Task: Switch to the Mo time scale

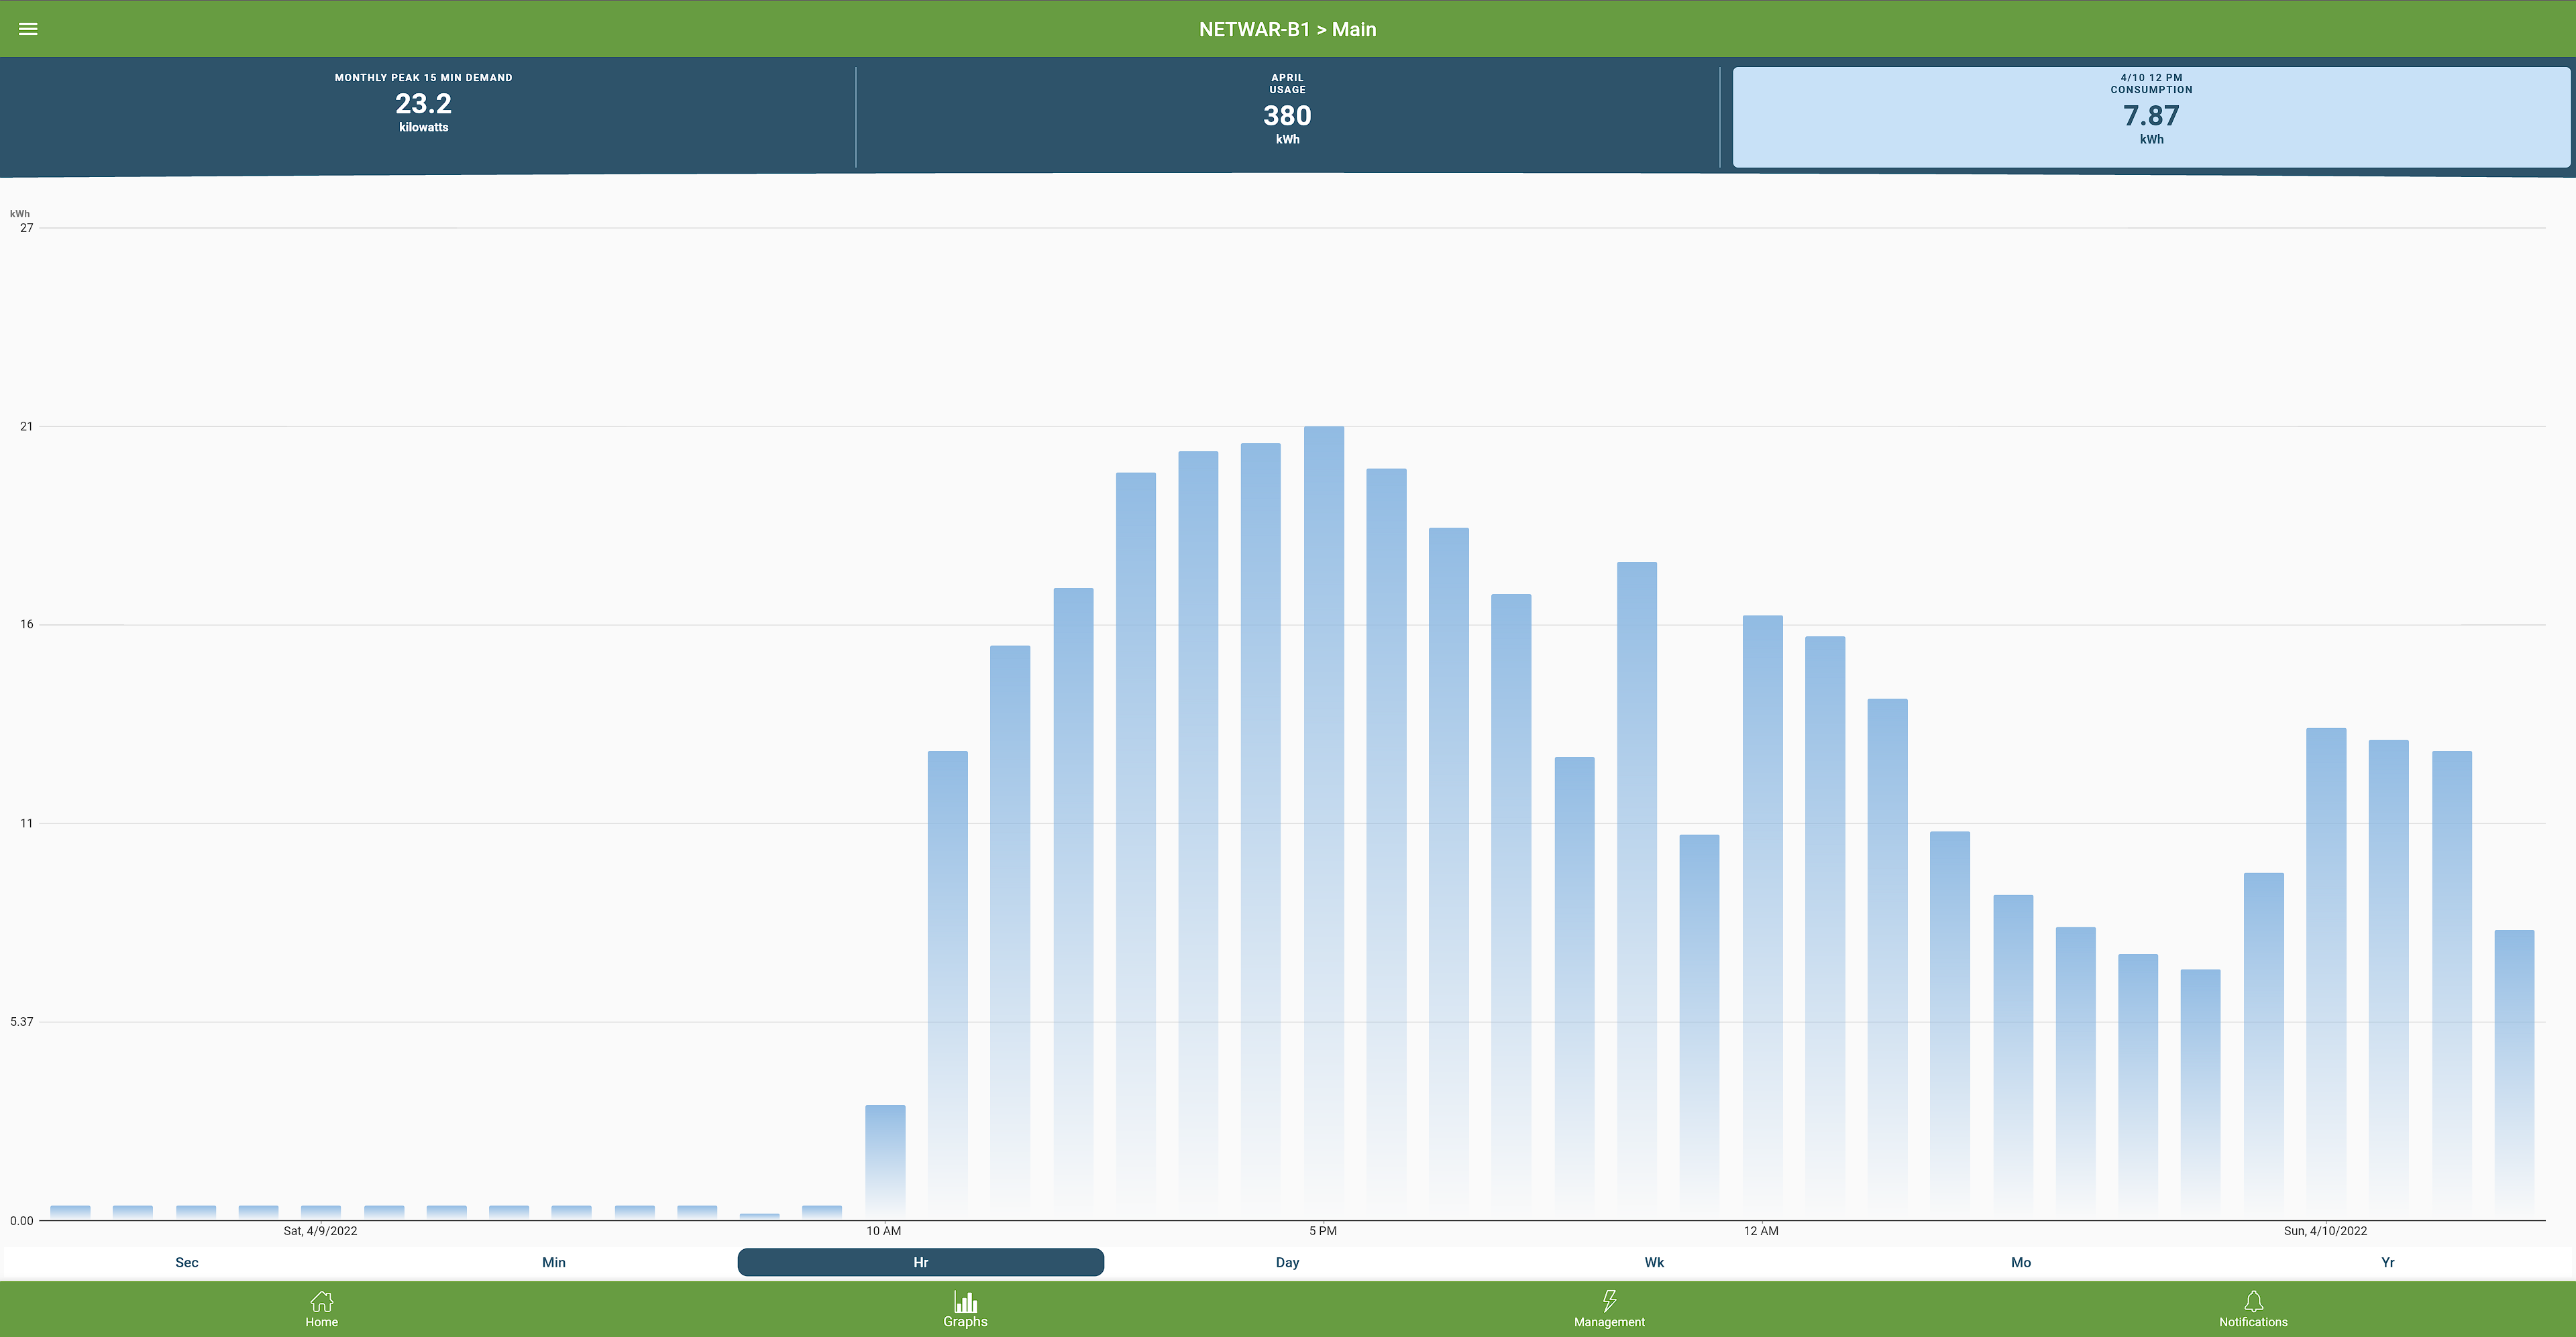Action: coord(2021,1262)
